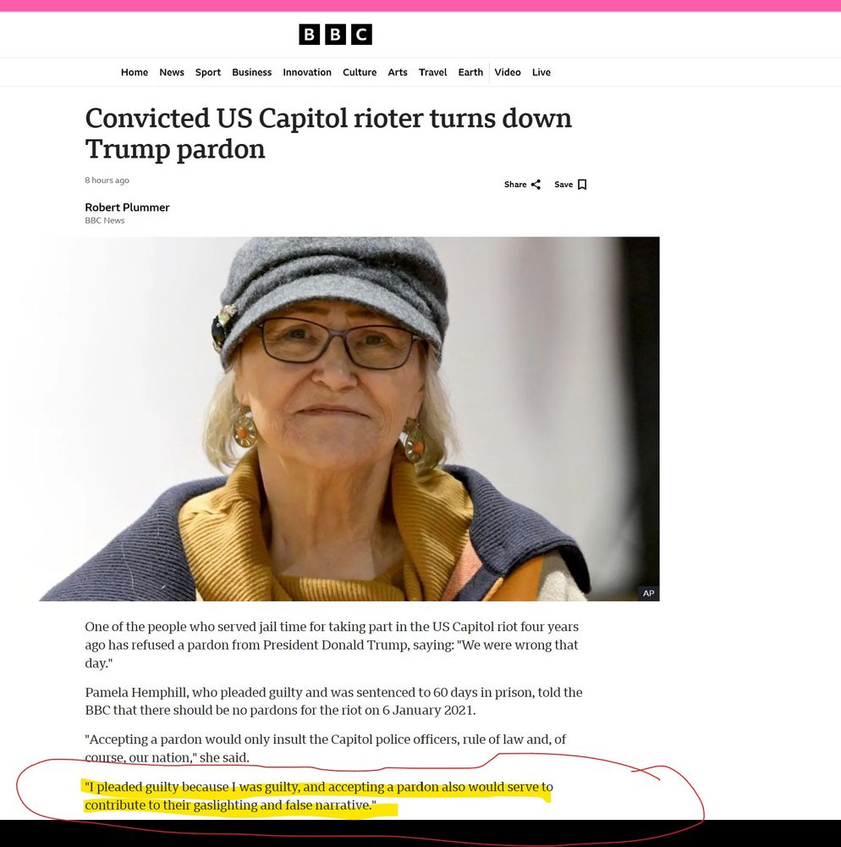Open the Sport section
Image resolution: width=841 pixels, height=847 pixels.
click(207, 72)
